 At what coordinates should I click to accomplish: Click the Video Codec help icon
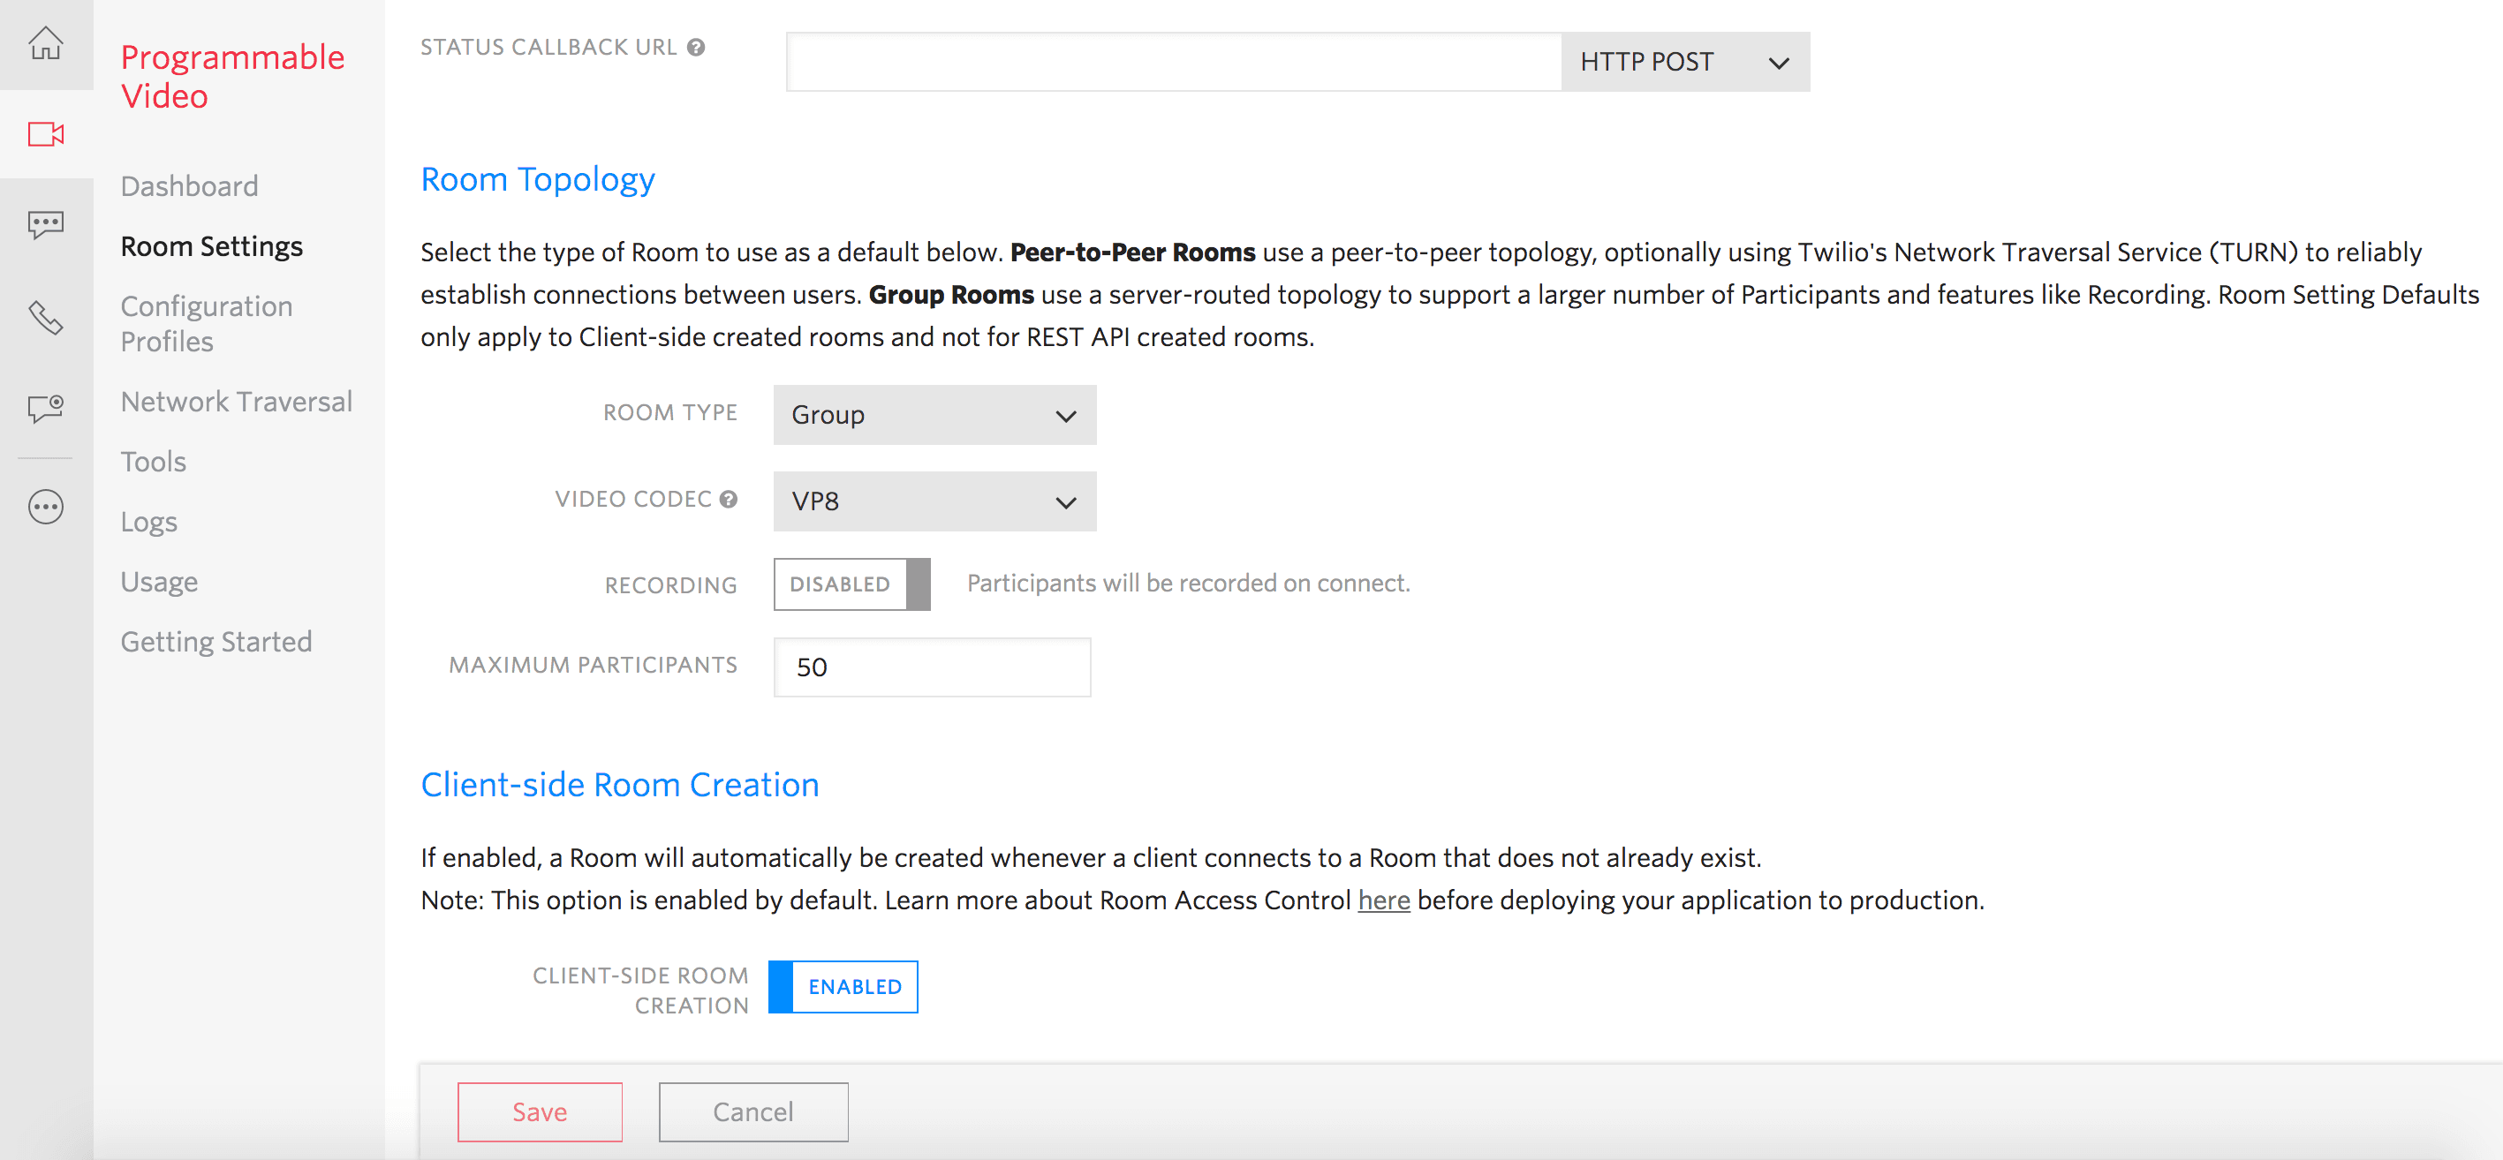(x=729, y=500)
